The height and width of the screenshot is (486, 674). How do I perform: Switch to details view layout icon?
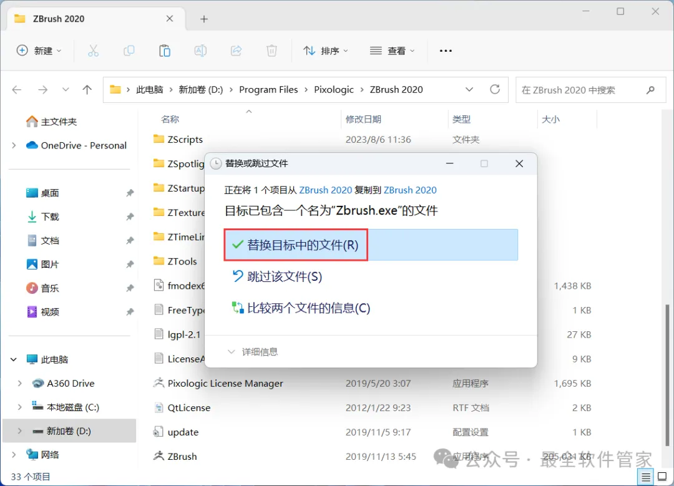(646, 477)
